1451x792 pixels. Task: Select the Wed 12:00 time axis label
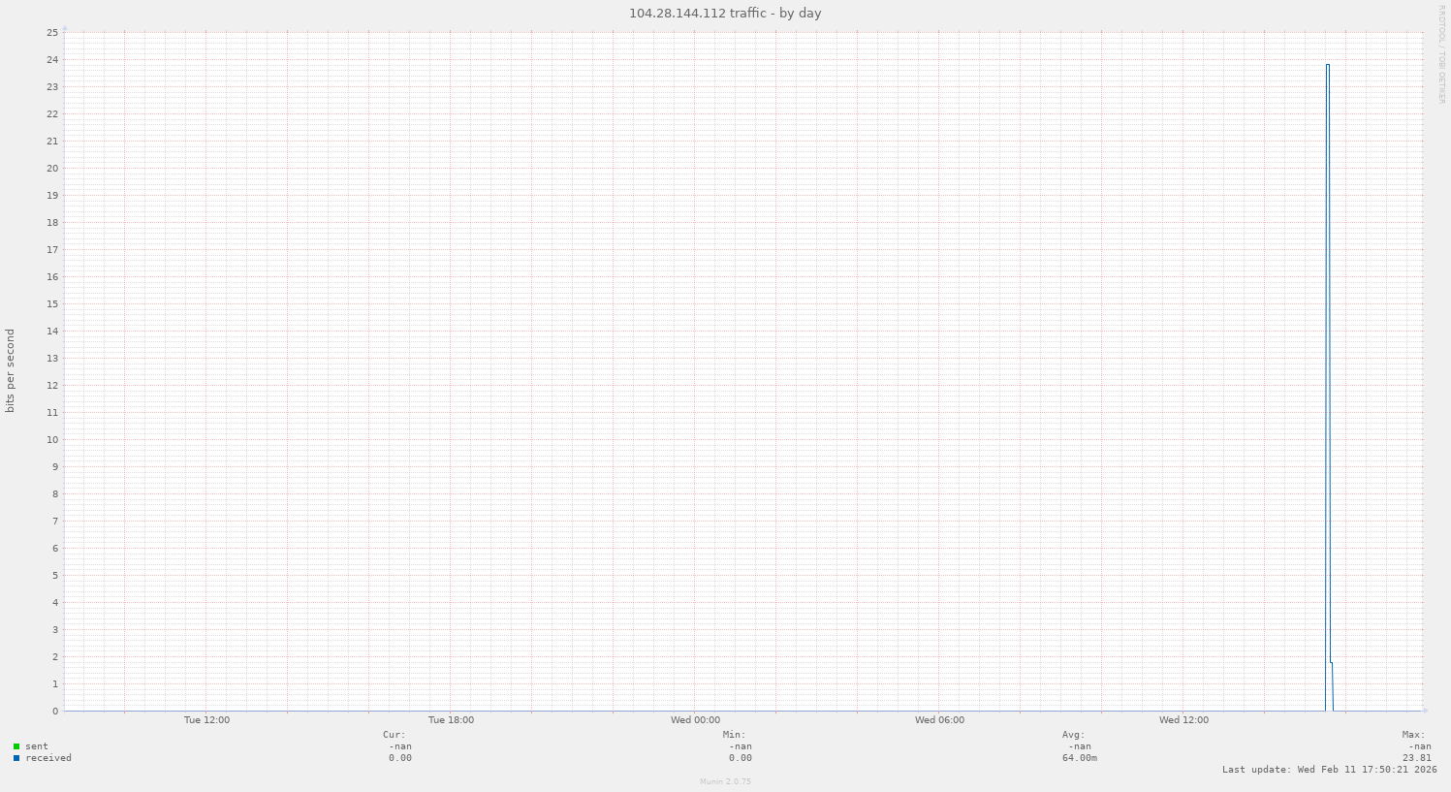tap(1183, 720)
